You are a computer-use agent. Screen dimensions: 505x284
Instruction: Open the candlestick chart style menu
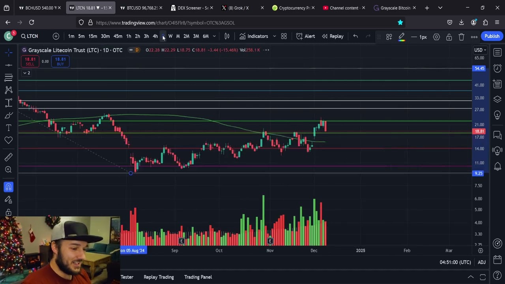point(227,36)
